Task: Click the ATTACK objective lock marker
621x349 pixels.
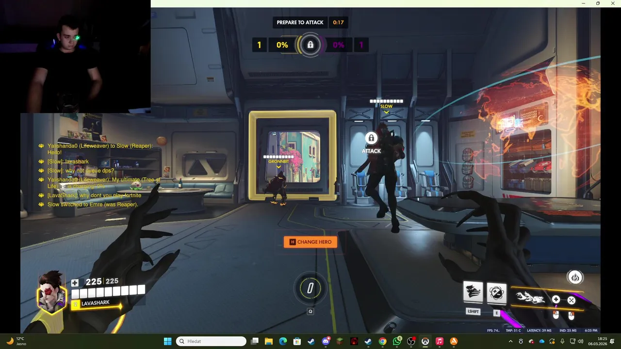Action: pyautogui.click(x=371, y=138)
